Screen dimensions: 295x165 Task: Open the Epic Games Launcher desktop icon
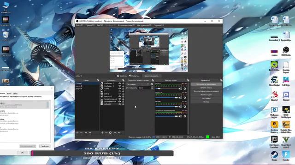tap(274, 142)
